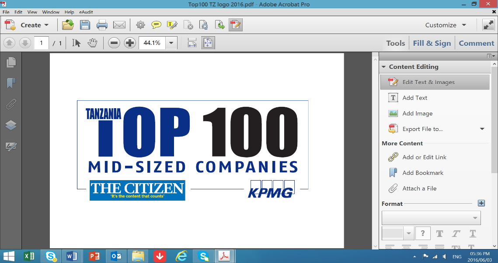Click Export File to...
Image resolution: width=498 pixels, height=263 pixels.
pyautogui.click(x=422, y=129)
